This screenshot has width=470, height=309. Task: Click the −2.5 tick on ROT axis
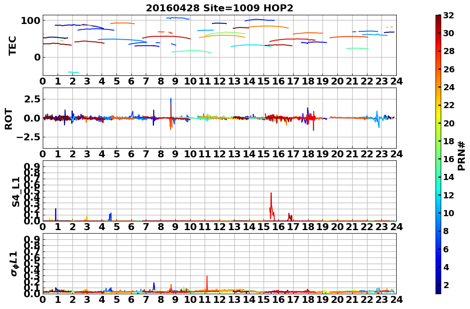pyautogui.click(x=29, y=137)
